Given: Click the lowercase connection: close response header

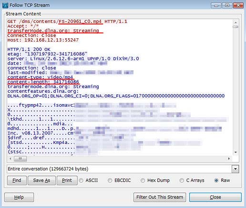Looking at the screenshot, I should (31, 68).
